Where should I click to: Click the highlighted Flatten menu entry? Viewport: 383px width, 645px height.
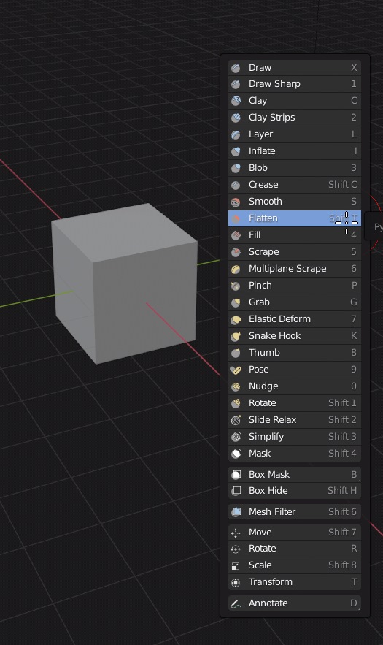pyautogui.click(x=295, y=218)
